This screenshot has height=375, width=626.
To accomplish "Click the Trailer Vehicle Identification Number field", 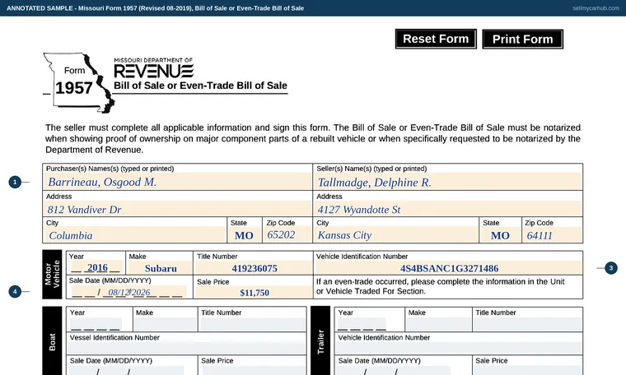I will (459, 348).
